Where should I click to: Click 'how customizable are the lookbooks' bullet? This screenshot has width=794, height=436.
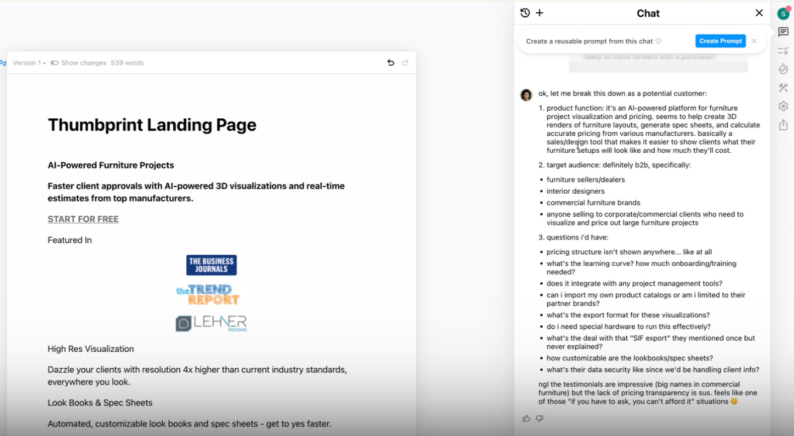tap(629, 358)
